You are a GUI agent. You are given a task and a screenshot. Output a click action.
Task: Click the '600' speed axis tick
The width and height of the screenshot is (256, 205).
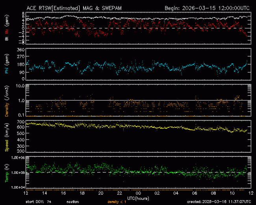[x=21, y=127]
